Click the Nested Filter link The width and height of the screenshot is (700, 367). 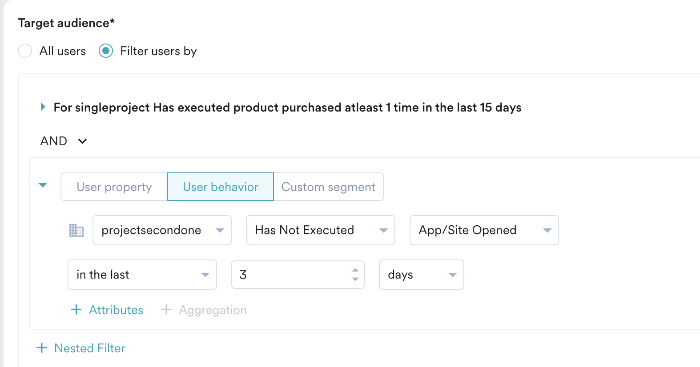click(89, 348)
